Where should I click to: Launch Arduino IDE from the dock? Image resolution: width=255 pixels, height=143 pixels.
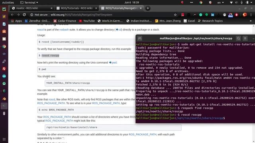tap(4, 76)
